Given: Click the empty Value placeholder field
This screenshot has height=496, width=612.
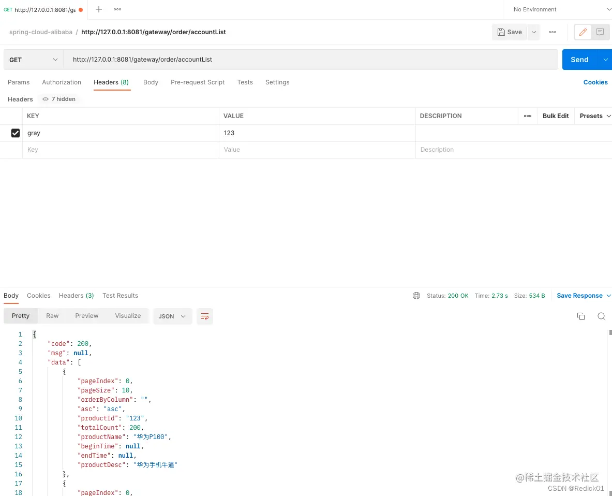Looking at the screenshot, I should tap(317, 150).
